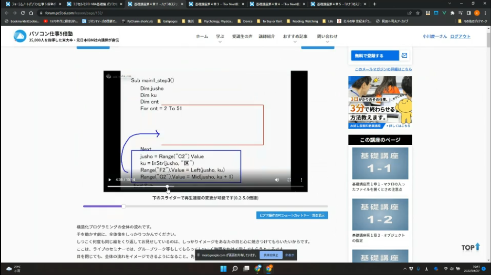Viewport: 491px width, 275px height.
Task: Open the Windows Start menu
Action: click(x=223, y=269)
